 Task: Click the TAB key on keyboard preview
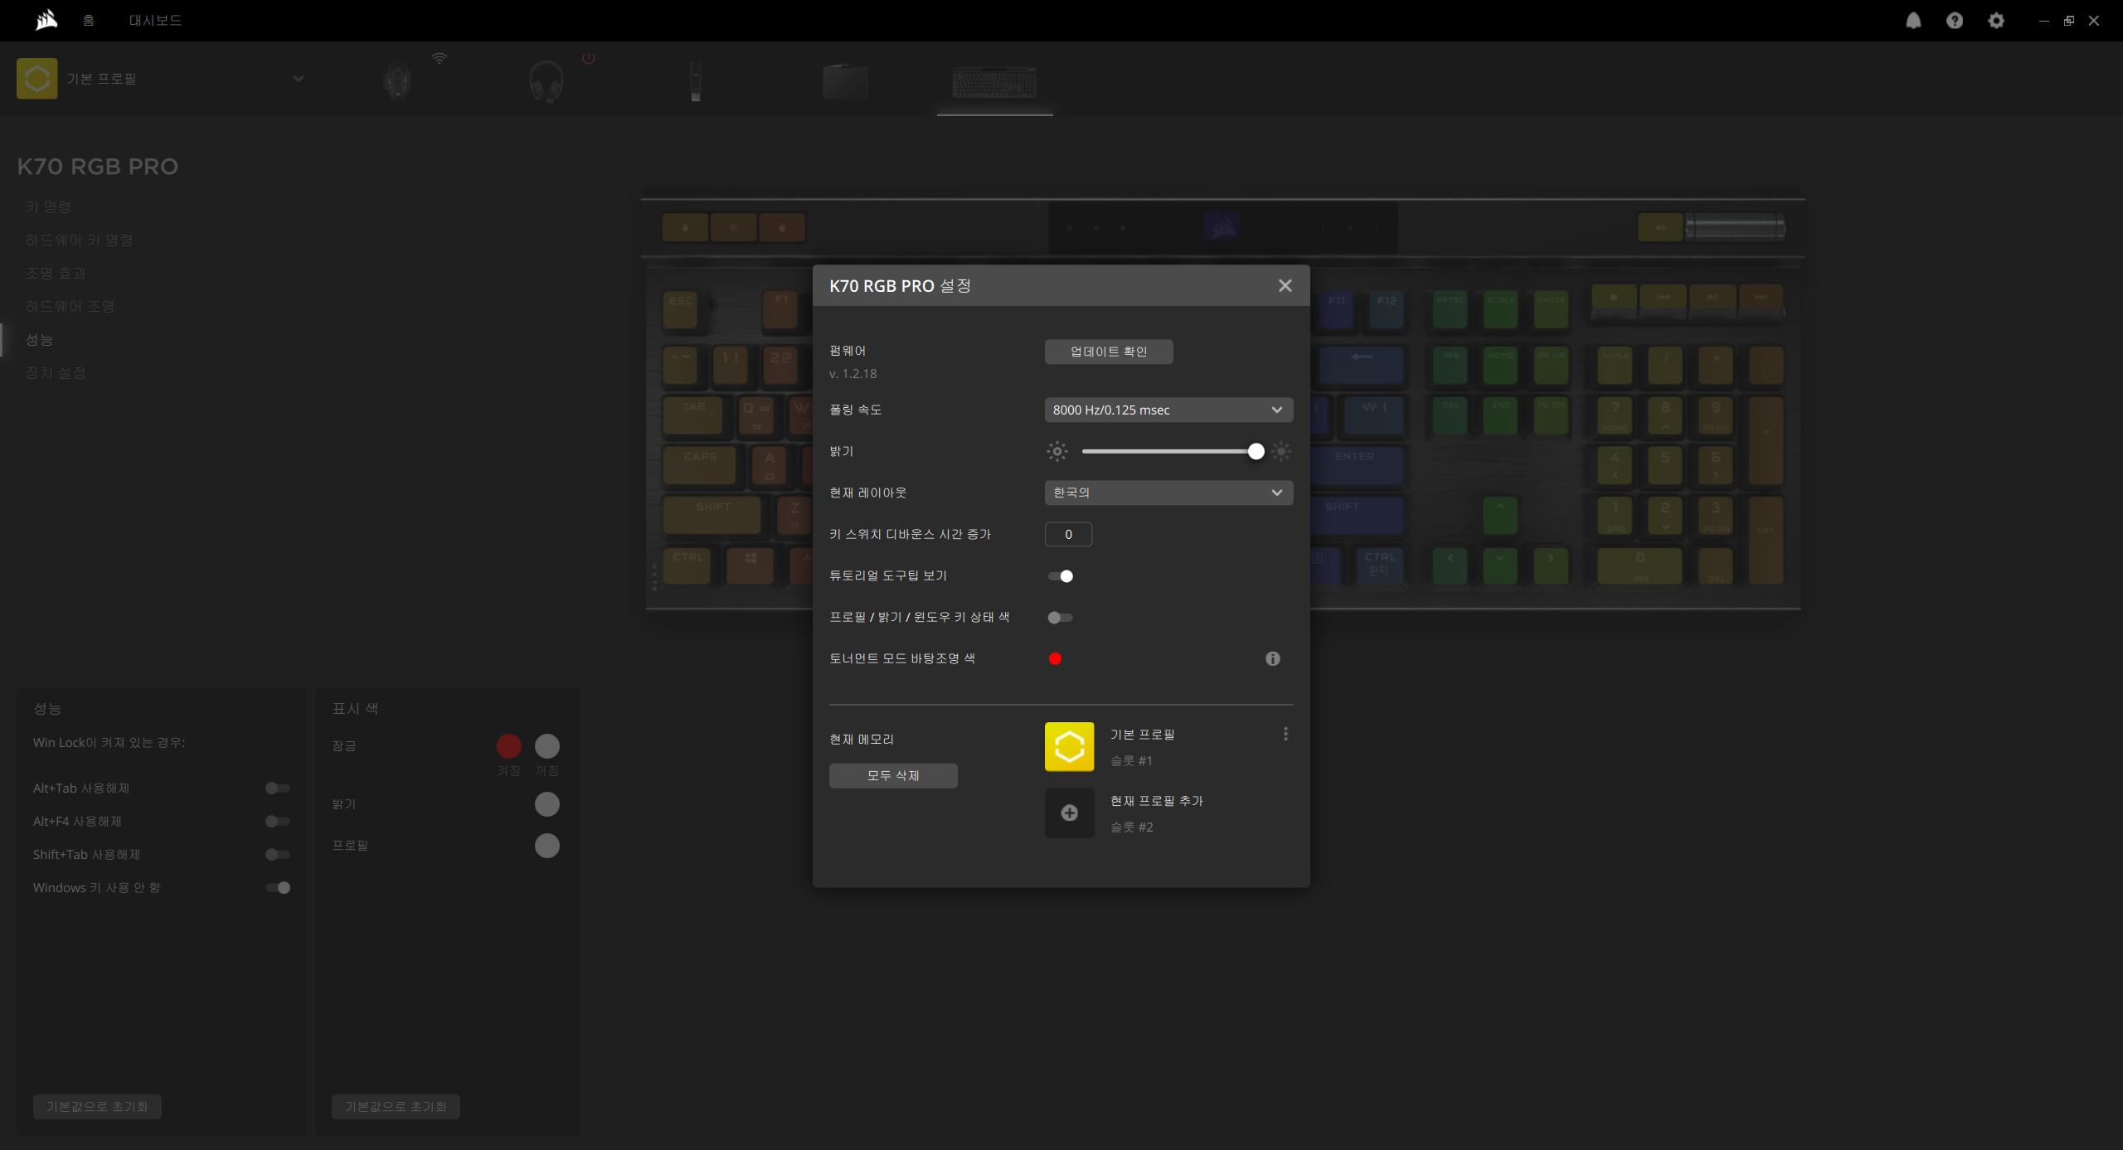693,415
